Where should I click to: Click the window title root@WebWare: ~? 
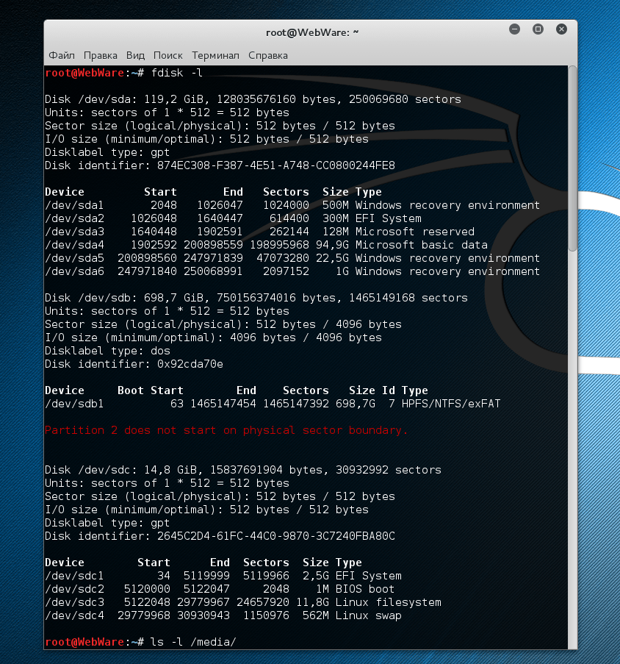tap(312, 32)
